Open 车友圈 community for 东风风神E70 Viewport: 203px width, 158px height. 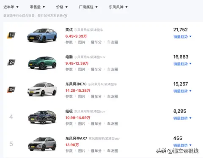(x=112, y=96)
